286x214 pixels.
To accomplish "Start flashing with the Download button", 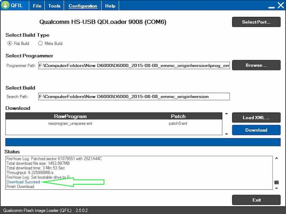I will click(x=256, y=130).
